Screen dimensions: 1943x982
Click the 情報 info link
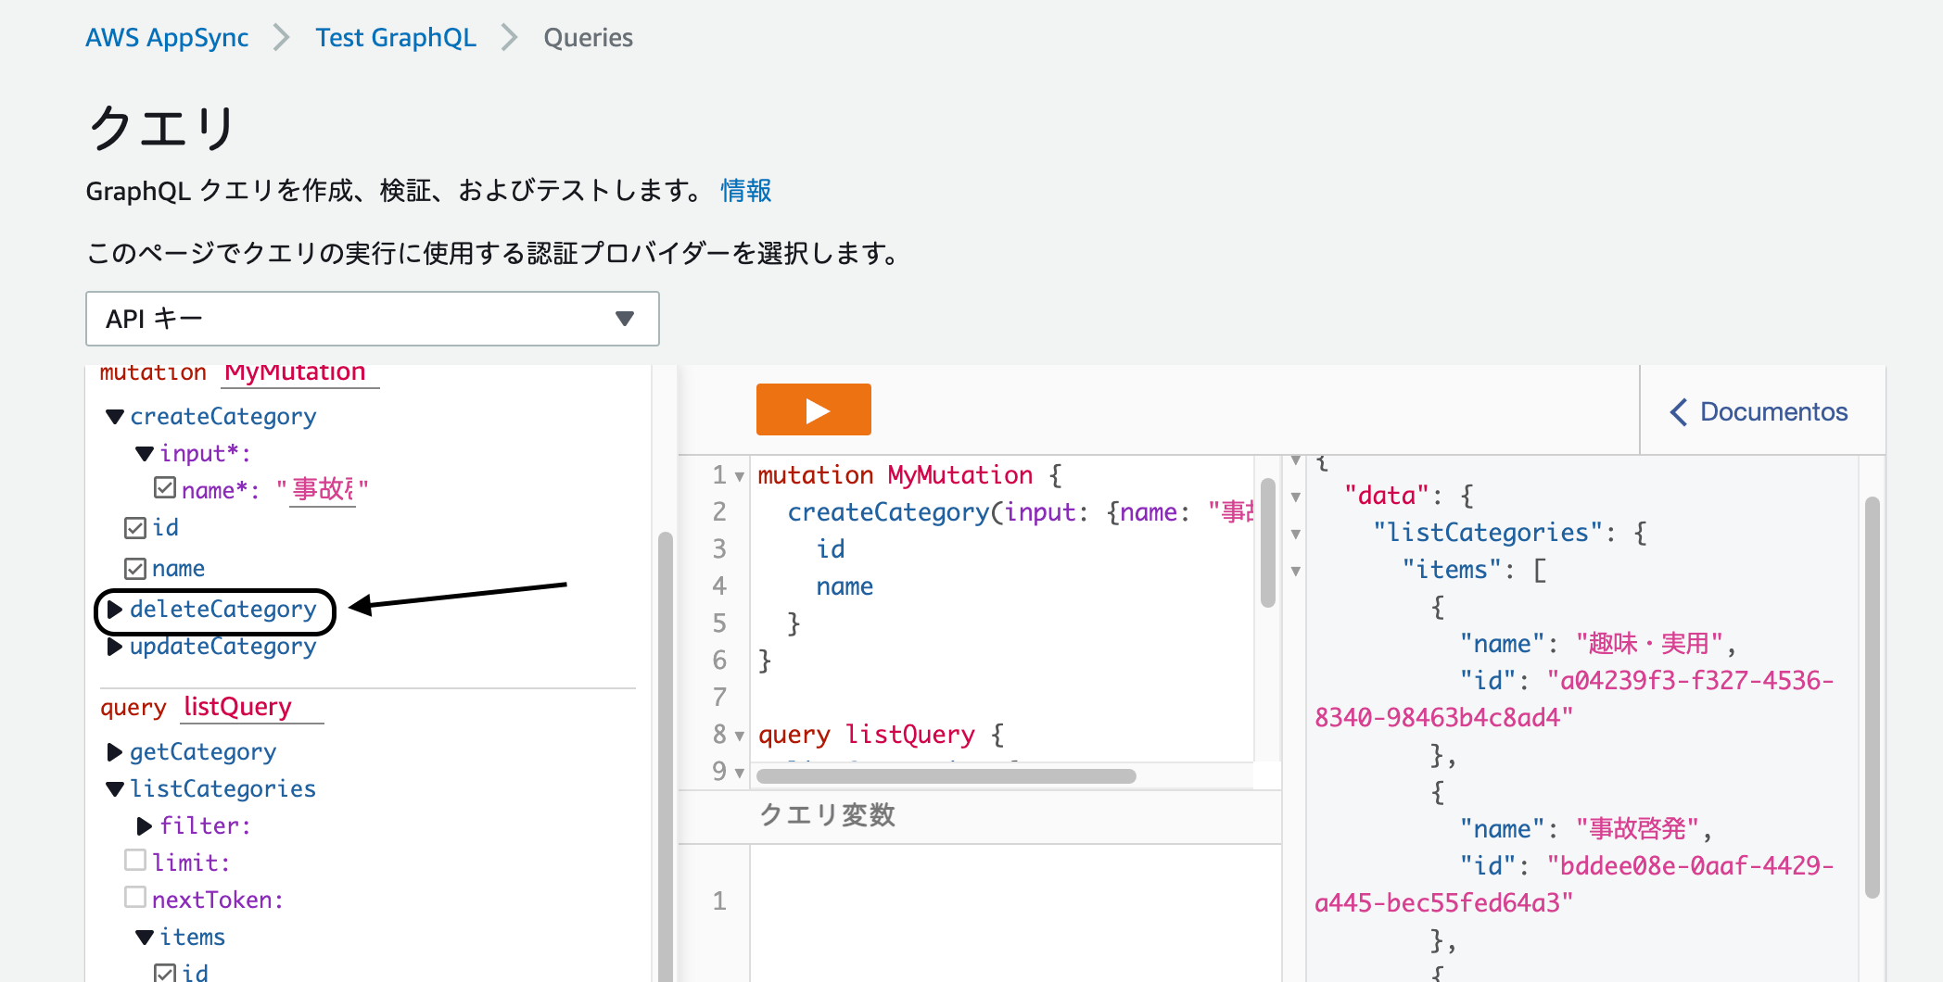tap(746, 191)
